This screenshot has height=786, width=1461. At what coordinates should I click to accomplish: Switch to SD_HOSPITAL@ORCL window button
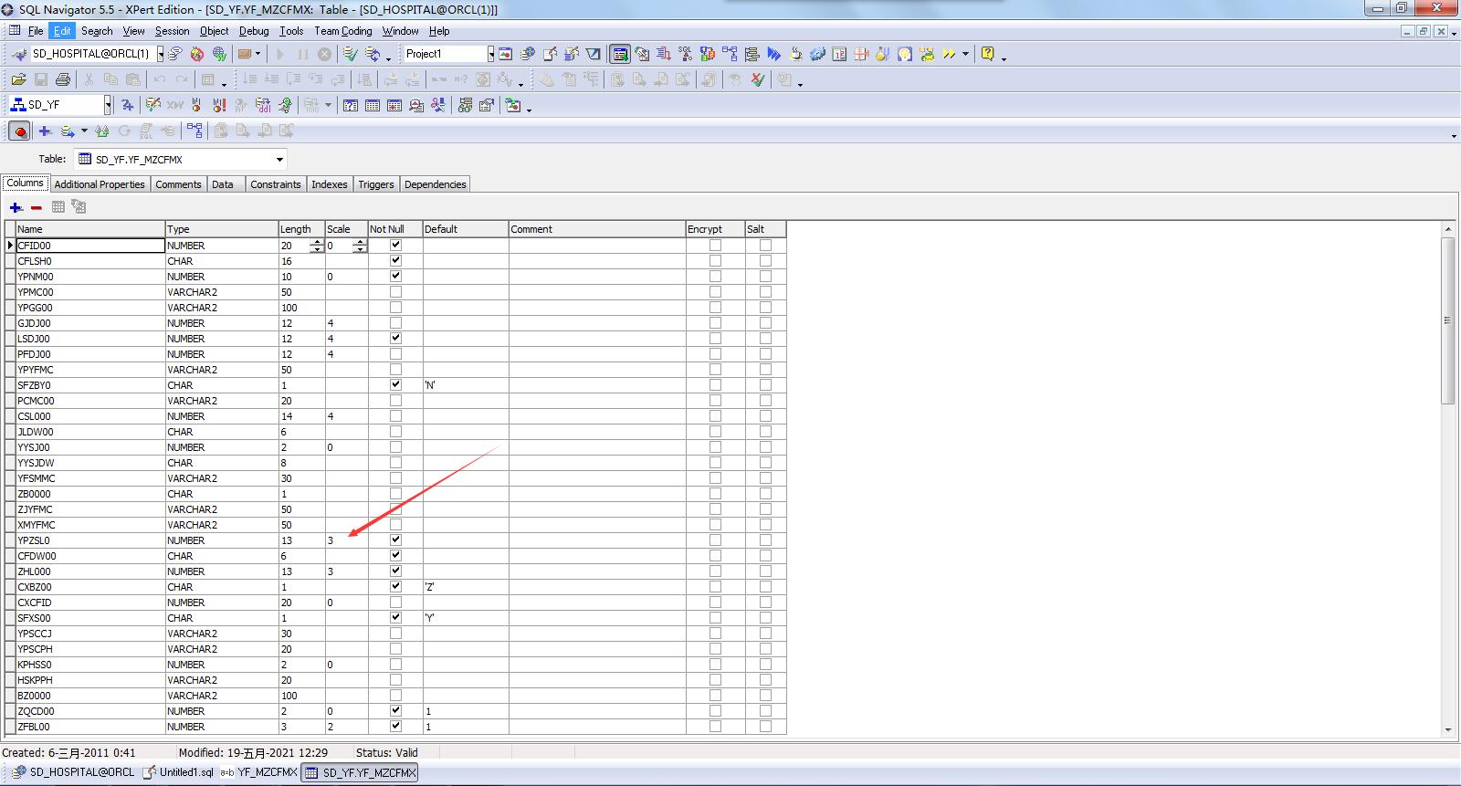coord(73,772)
